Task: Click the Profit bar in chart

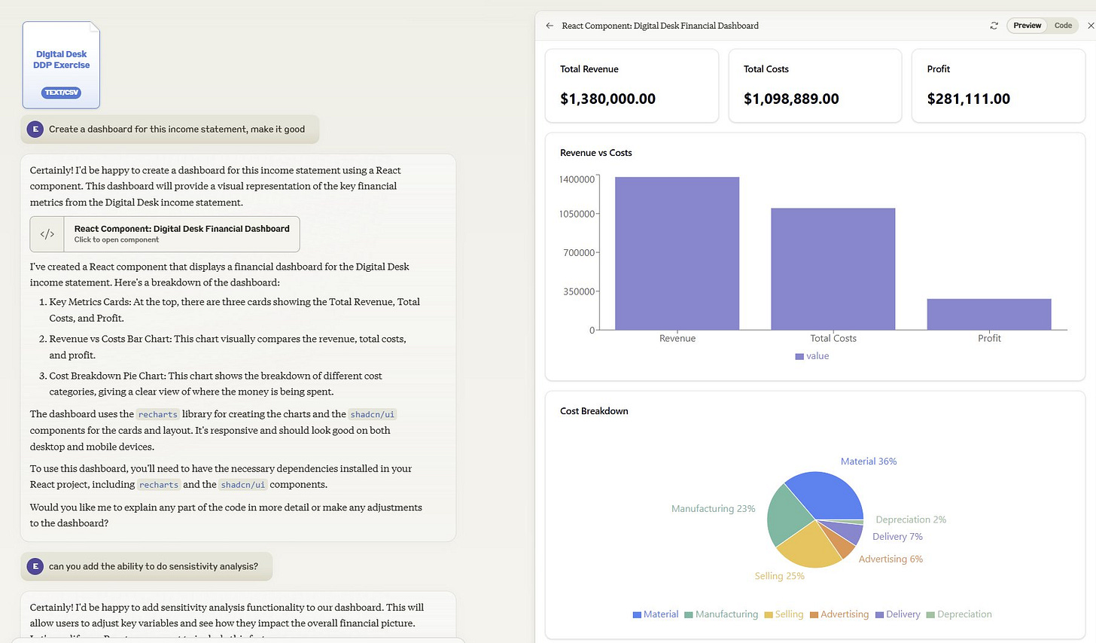Action: click(x=988, y=314)
